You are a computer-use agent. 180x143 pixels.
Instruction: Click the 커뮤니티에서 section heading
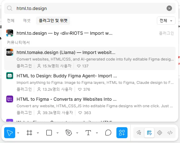[18, 43]
